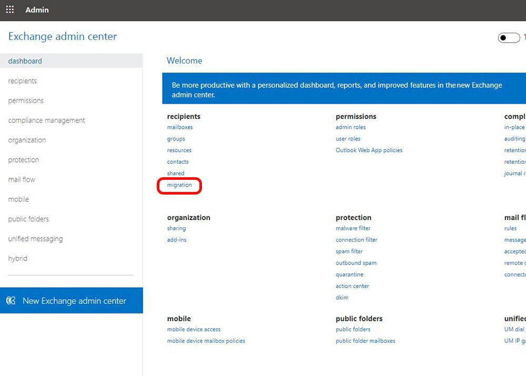Click the Admin title in header
Image resolution: width=526 pixels, height=376 pixels.
click(x=37, y=10)
